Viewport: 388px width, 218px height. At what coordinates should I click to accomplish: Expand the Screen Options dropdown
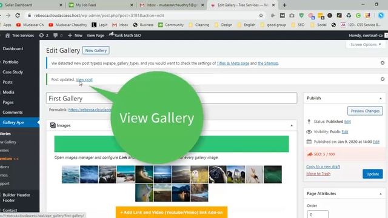(366, 44)
